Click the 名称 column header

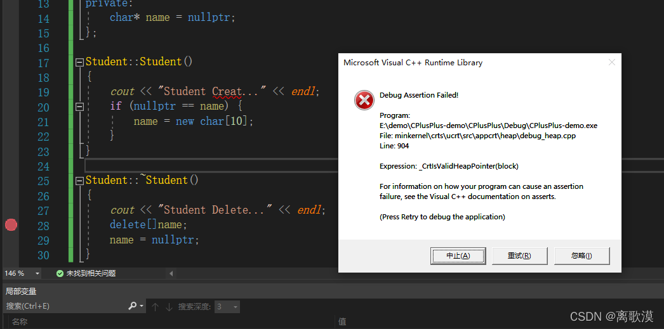click(20, 322)
